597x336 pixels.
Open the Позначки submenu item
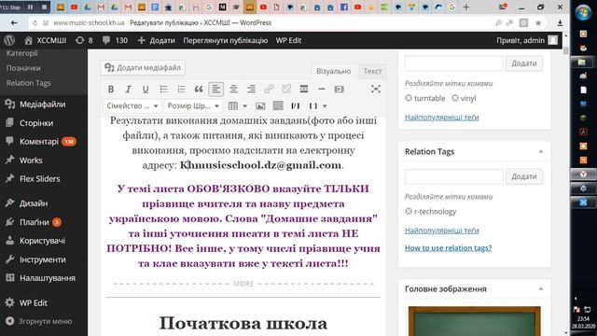[x=23, y=68]
